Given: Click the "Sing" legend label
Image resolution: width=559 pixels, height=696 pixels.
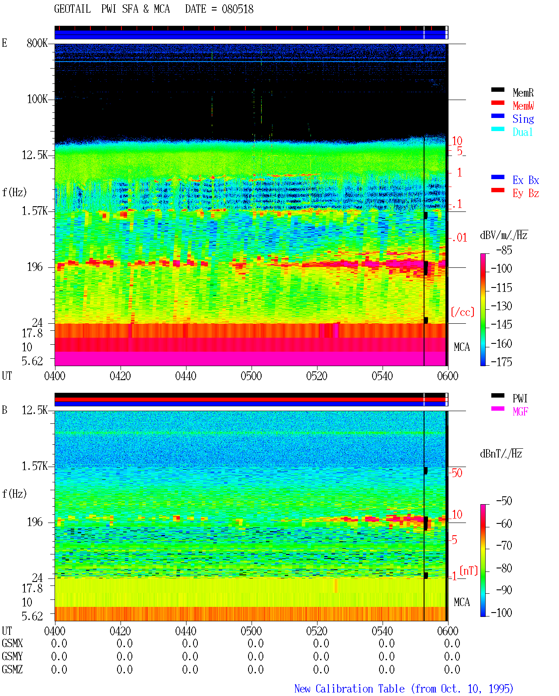Looking at the screenshot, I should pyautogui.click(x=523, y=119).
